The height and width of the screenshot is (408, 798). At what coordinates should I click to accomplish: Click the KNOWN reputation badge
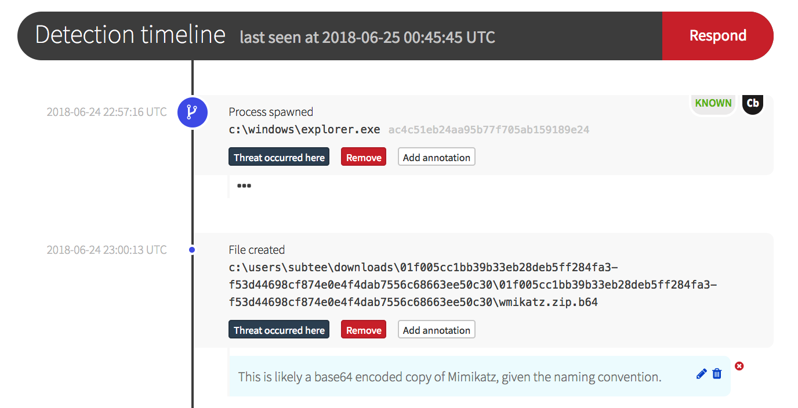coord(713,103)
